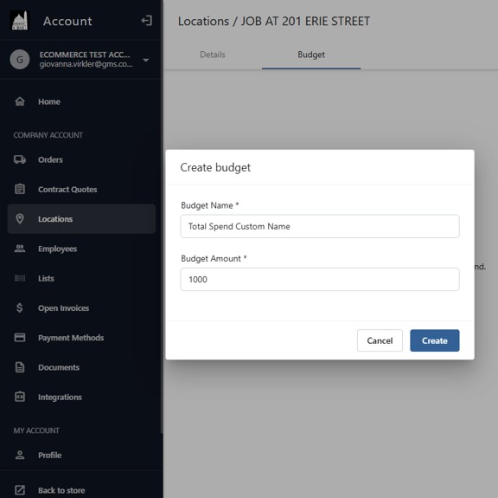Click the Open Invoices dollar icon

20,307
